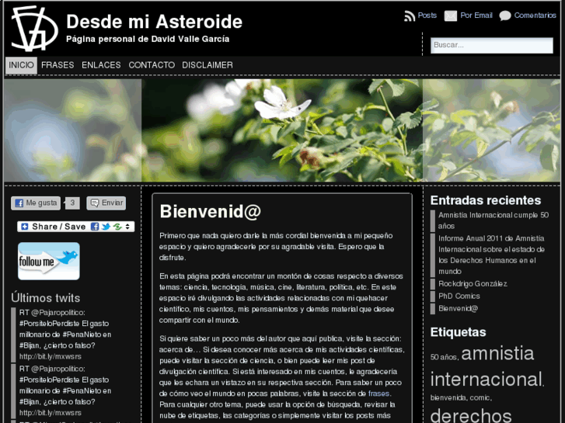Click the green share icon in Share / Save bar
The image size is (565, 423).
click(x=117, y=227)
